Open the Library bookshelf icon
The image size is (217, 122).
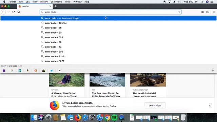click(x=203, y=12)
